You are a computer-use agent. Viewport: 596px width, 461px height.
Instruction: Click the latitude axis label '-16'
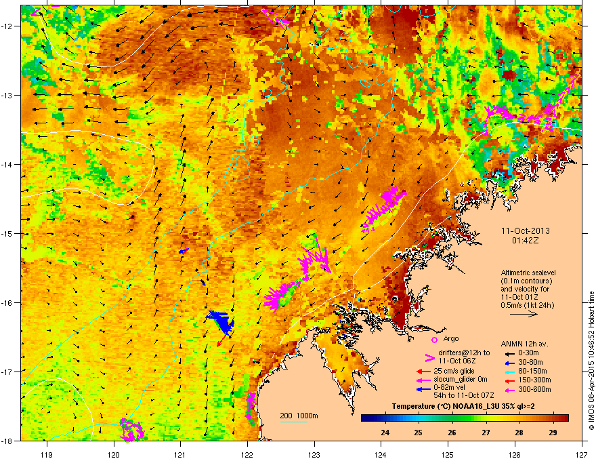tap(7, 303)
